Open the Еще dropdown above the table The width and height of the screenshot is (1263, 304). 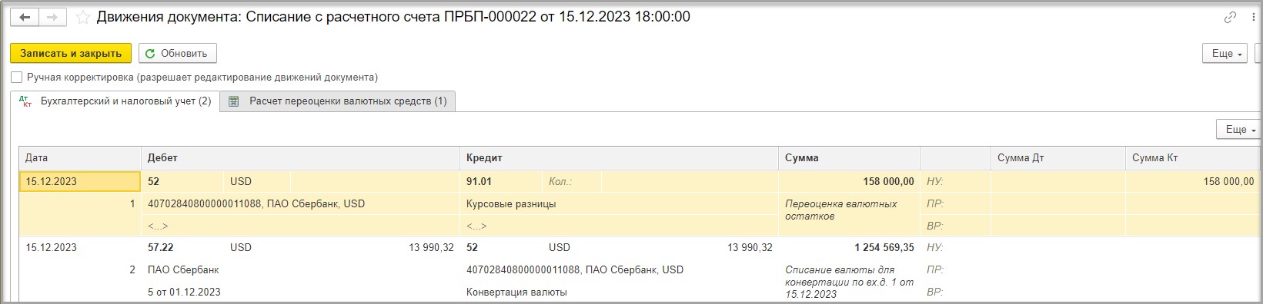[1238, 130]
